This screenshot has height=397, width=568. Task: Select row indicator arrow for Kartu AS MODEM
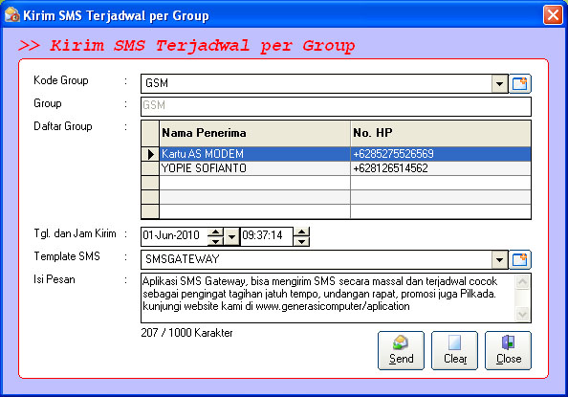pos(150,154)
